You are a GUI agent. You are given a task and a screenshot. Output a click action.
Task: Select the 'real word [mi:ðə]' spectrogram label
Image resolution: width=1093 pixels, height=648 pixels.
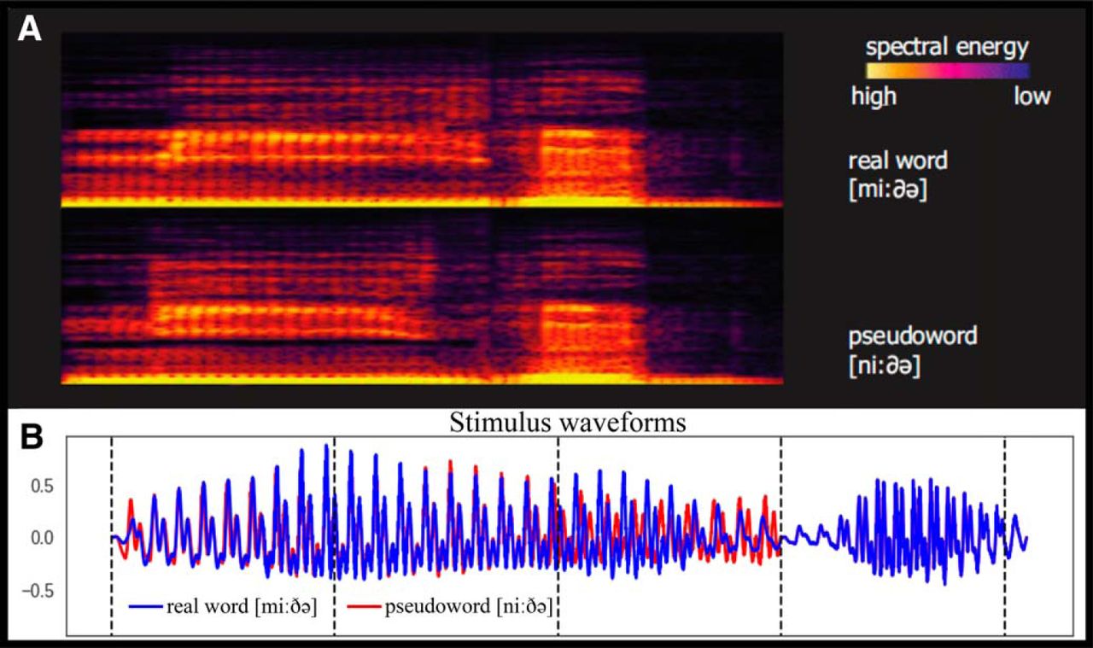click(x=897, y=175)
